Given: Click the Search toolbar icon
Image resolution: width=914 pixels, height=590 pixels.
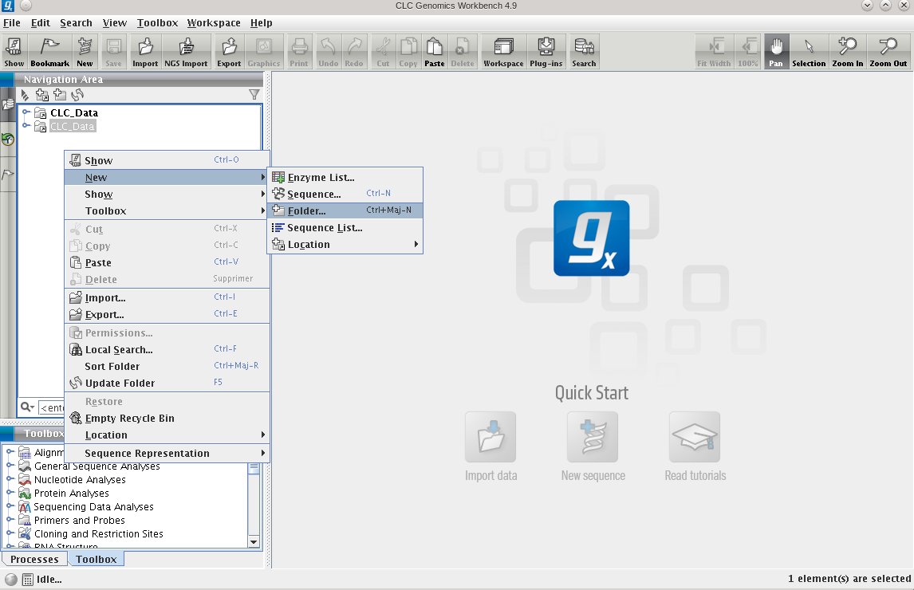Looking at the screenshot, I should click(x=584, y=52).
